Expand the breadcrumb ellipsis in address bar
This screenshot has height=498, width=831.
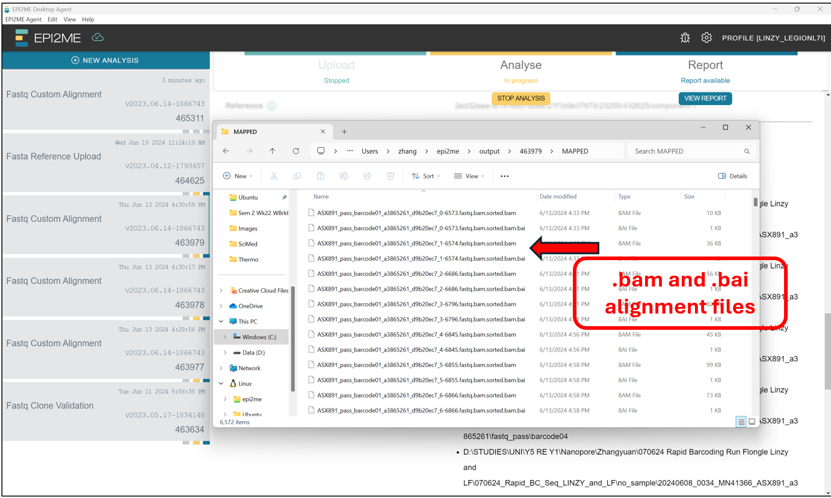(350, 151)
